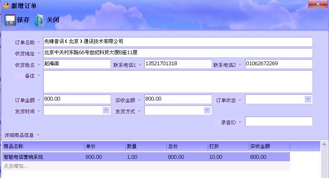Open the 订单状态 dropdown list
329x178 pixels.
pos(308,99)
